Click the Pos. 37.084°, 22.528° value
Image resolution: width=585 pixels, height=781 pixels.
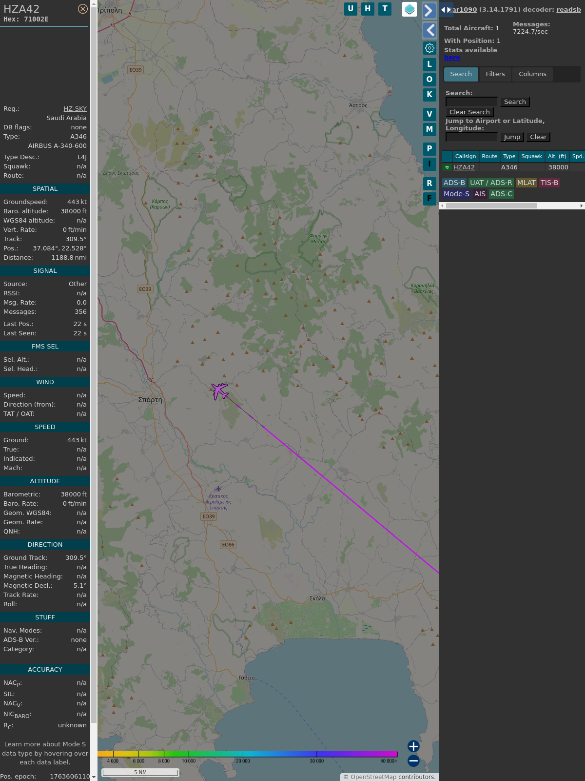pos(59,248)
